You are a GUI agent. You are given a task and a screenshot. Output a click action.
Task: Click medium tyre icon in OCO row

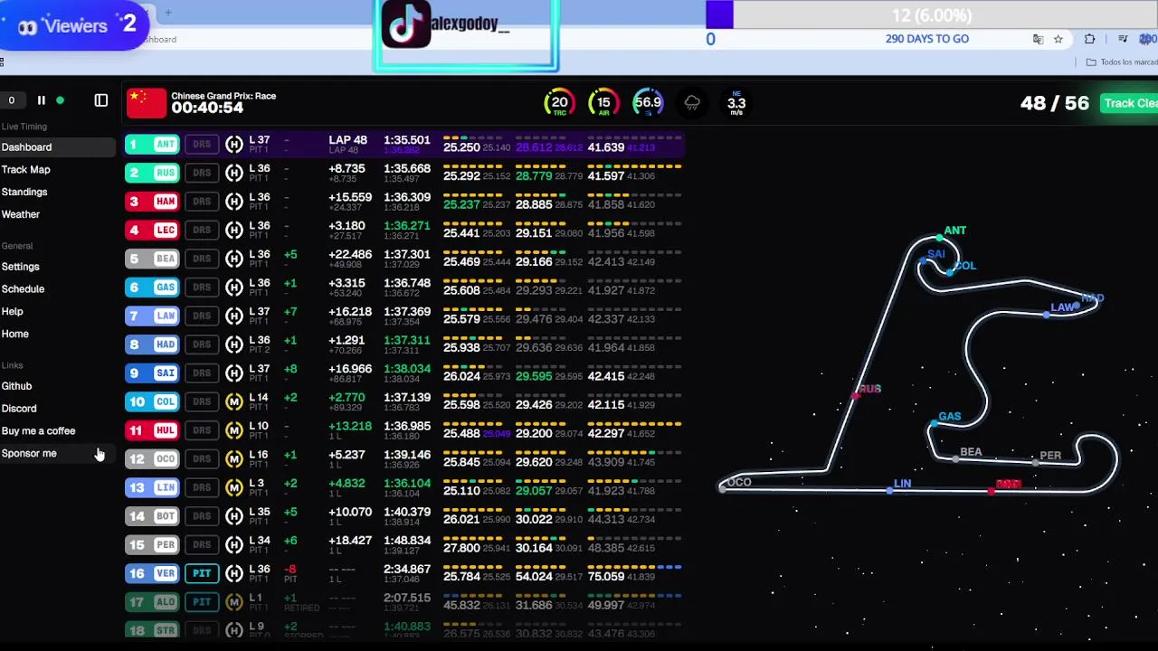click(234, 459)
